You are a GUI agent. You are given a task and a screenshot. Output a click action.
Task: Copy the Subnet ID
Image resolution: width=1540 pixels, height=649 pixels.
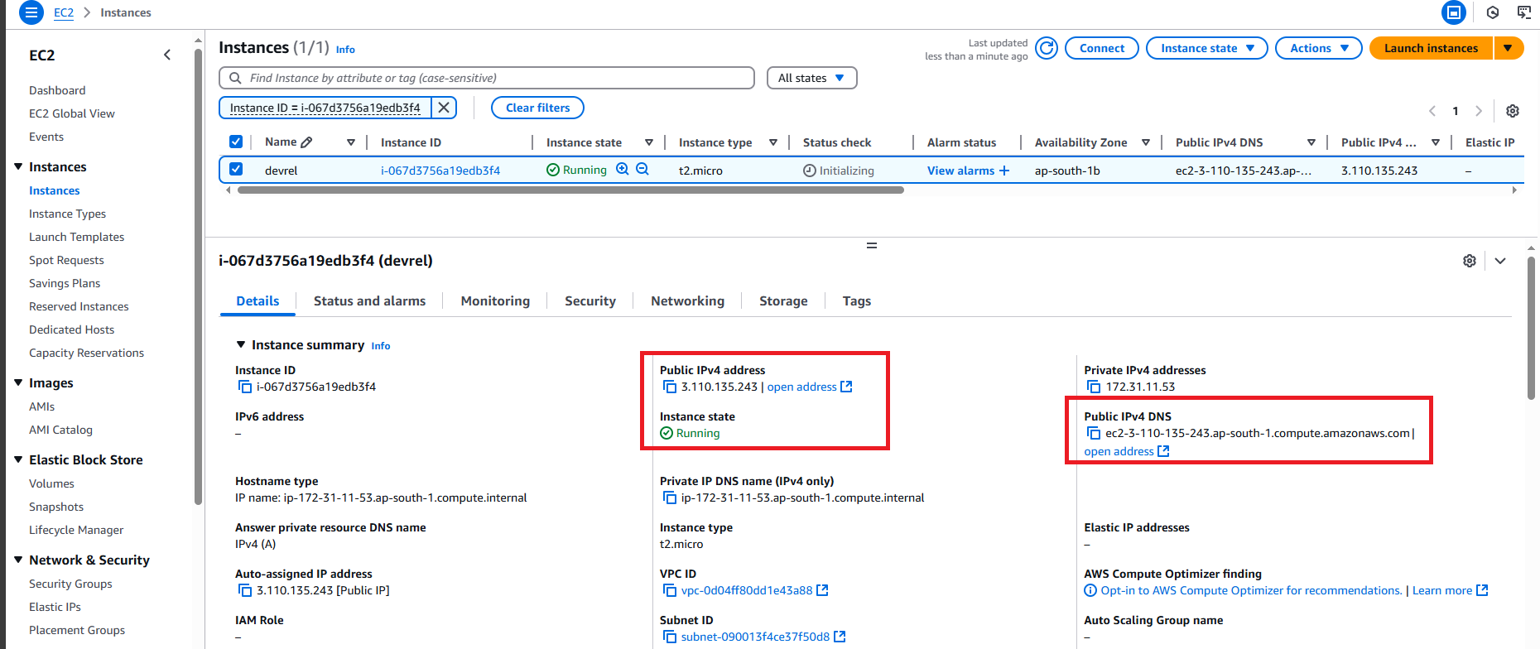pyautogui.click(x=670, y=637)
